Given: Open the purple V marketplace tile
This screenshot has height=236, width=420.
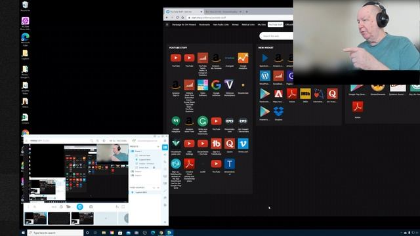Looking at the screenshot, I should tap(230, 85).
